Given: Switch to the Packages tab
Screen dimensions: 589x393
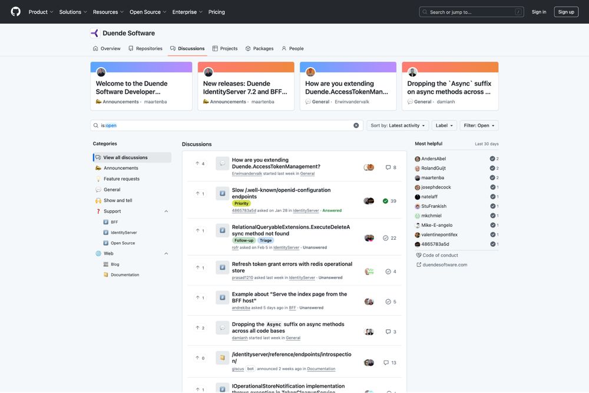Looking at the screenshot, I should [260, 48].
